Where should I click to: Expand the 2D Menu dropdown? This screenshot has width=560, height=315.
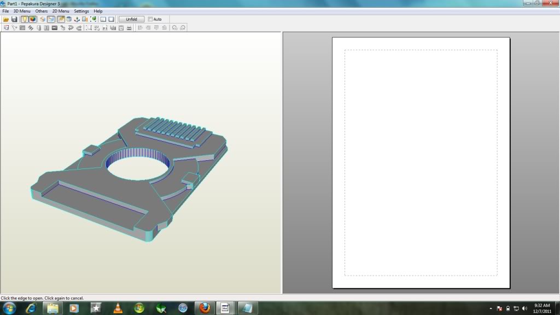click(61, 11)
